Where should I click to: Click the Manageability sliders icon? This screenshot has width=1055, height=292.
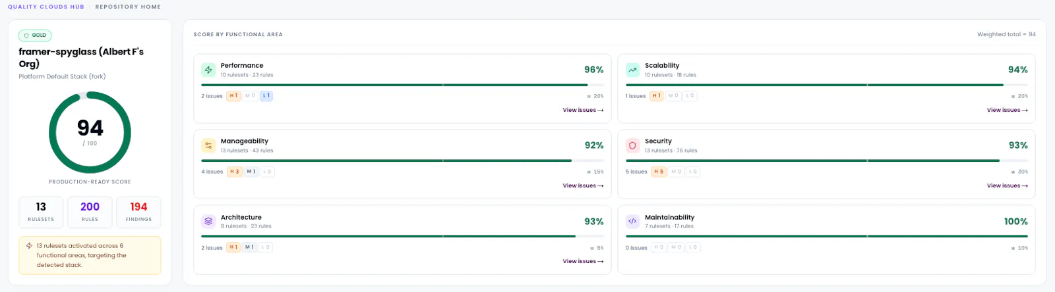tap(208, 145)
